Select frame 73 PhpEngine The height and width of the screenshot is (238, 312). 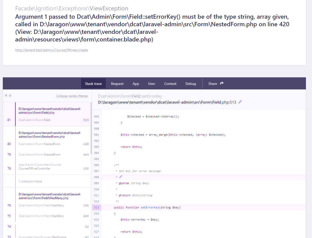(x=47, y=236)
